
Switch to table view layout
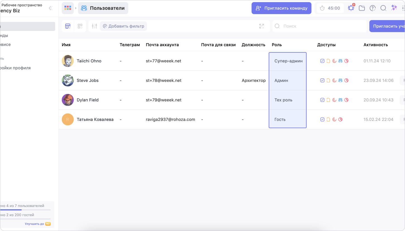point(68,26)
